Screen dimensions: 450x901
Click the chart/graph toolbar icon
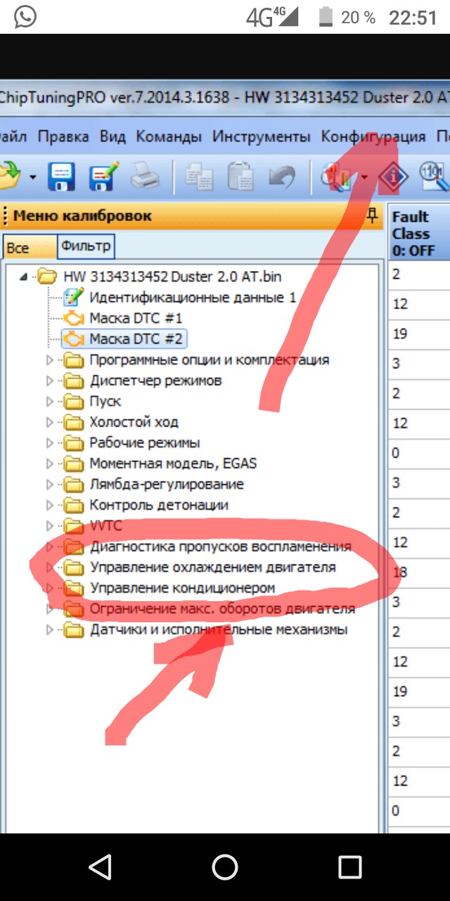coord(336,176)
